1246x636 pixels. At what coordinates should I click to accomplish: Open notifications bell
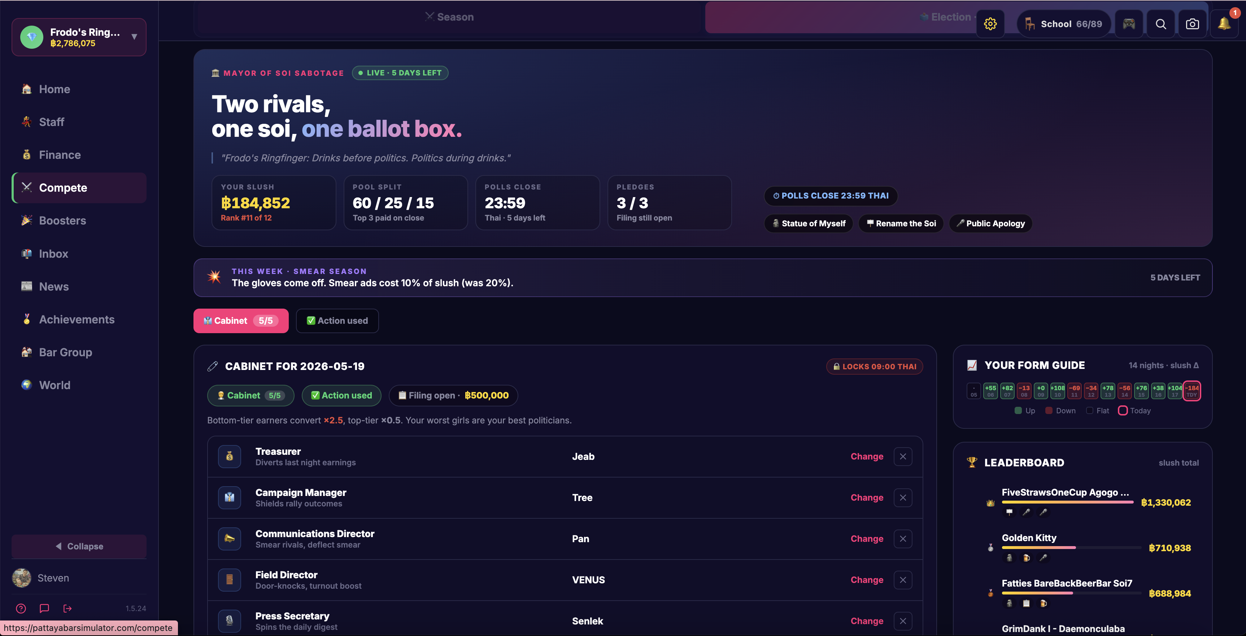tap(1224, 24)
